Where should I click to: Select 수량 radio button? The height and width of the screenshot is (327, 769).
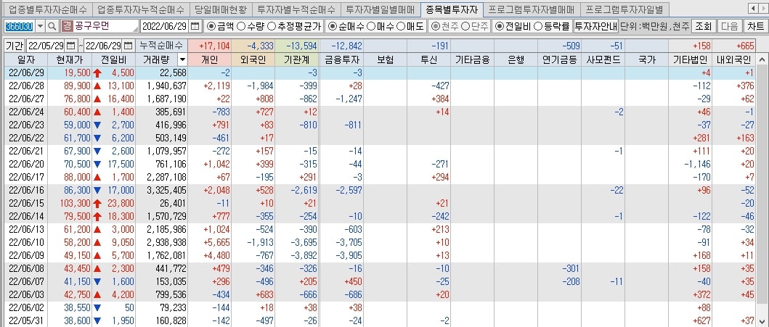coord(241,26)
